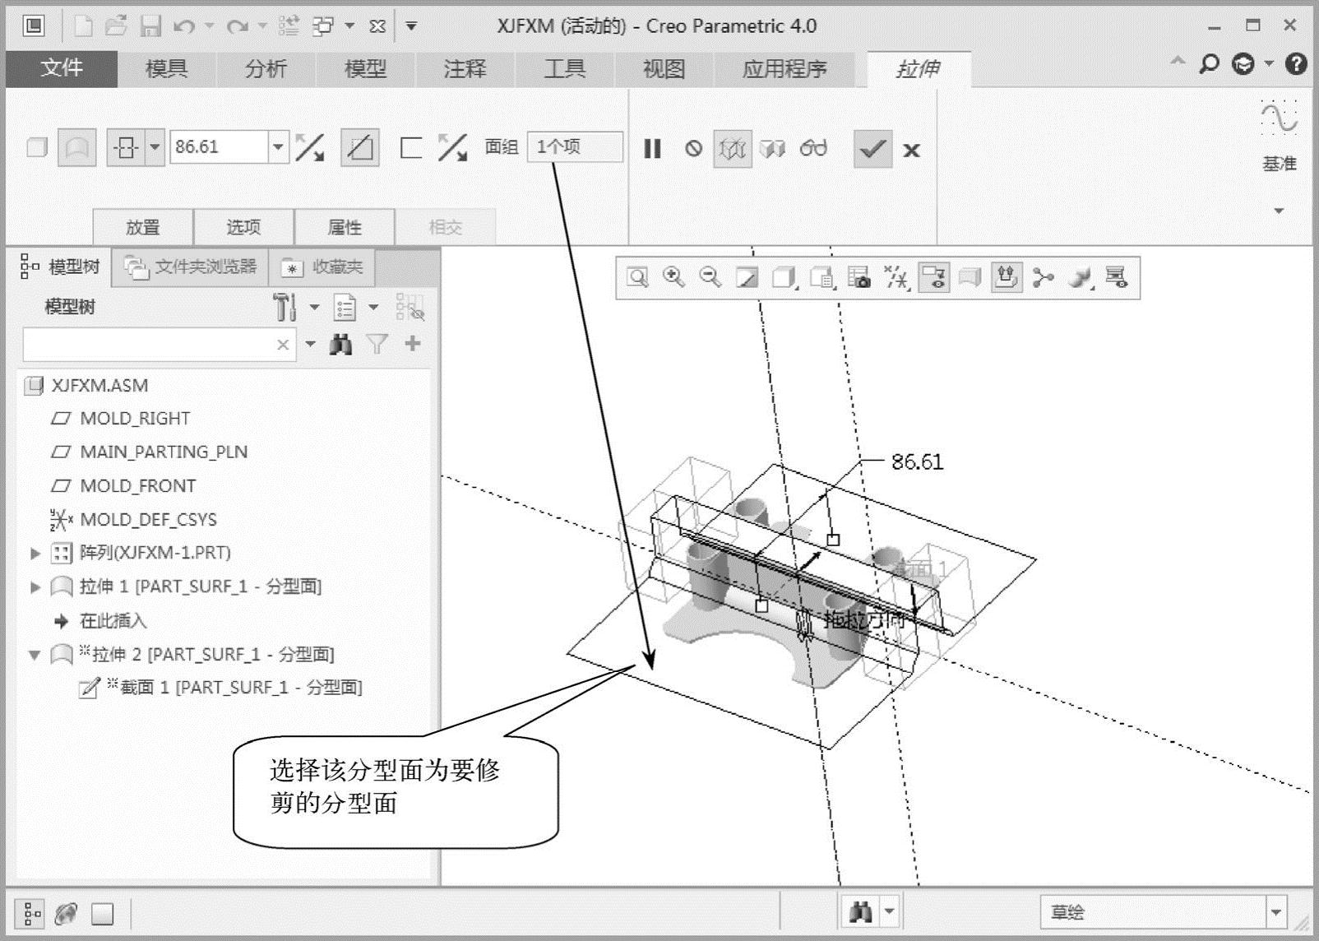Screen dimensions: 1319x941
Task: Pause the extrude feature tool
Action: pos(652,149)
